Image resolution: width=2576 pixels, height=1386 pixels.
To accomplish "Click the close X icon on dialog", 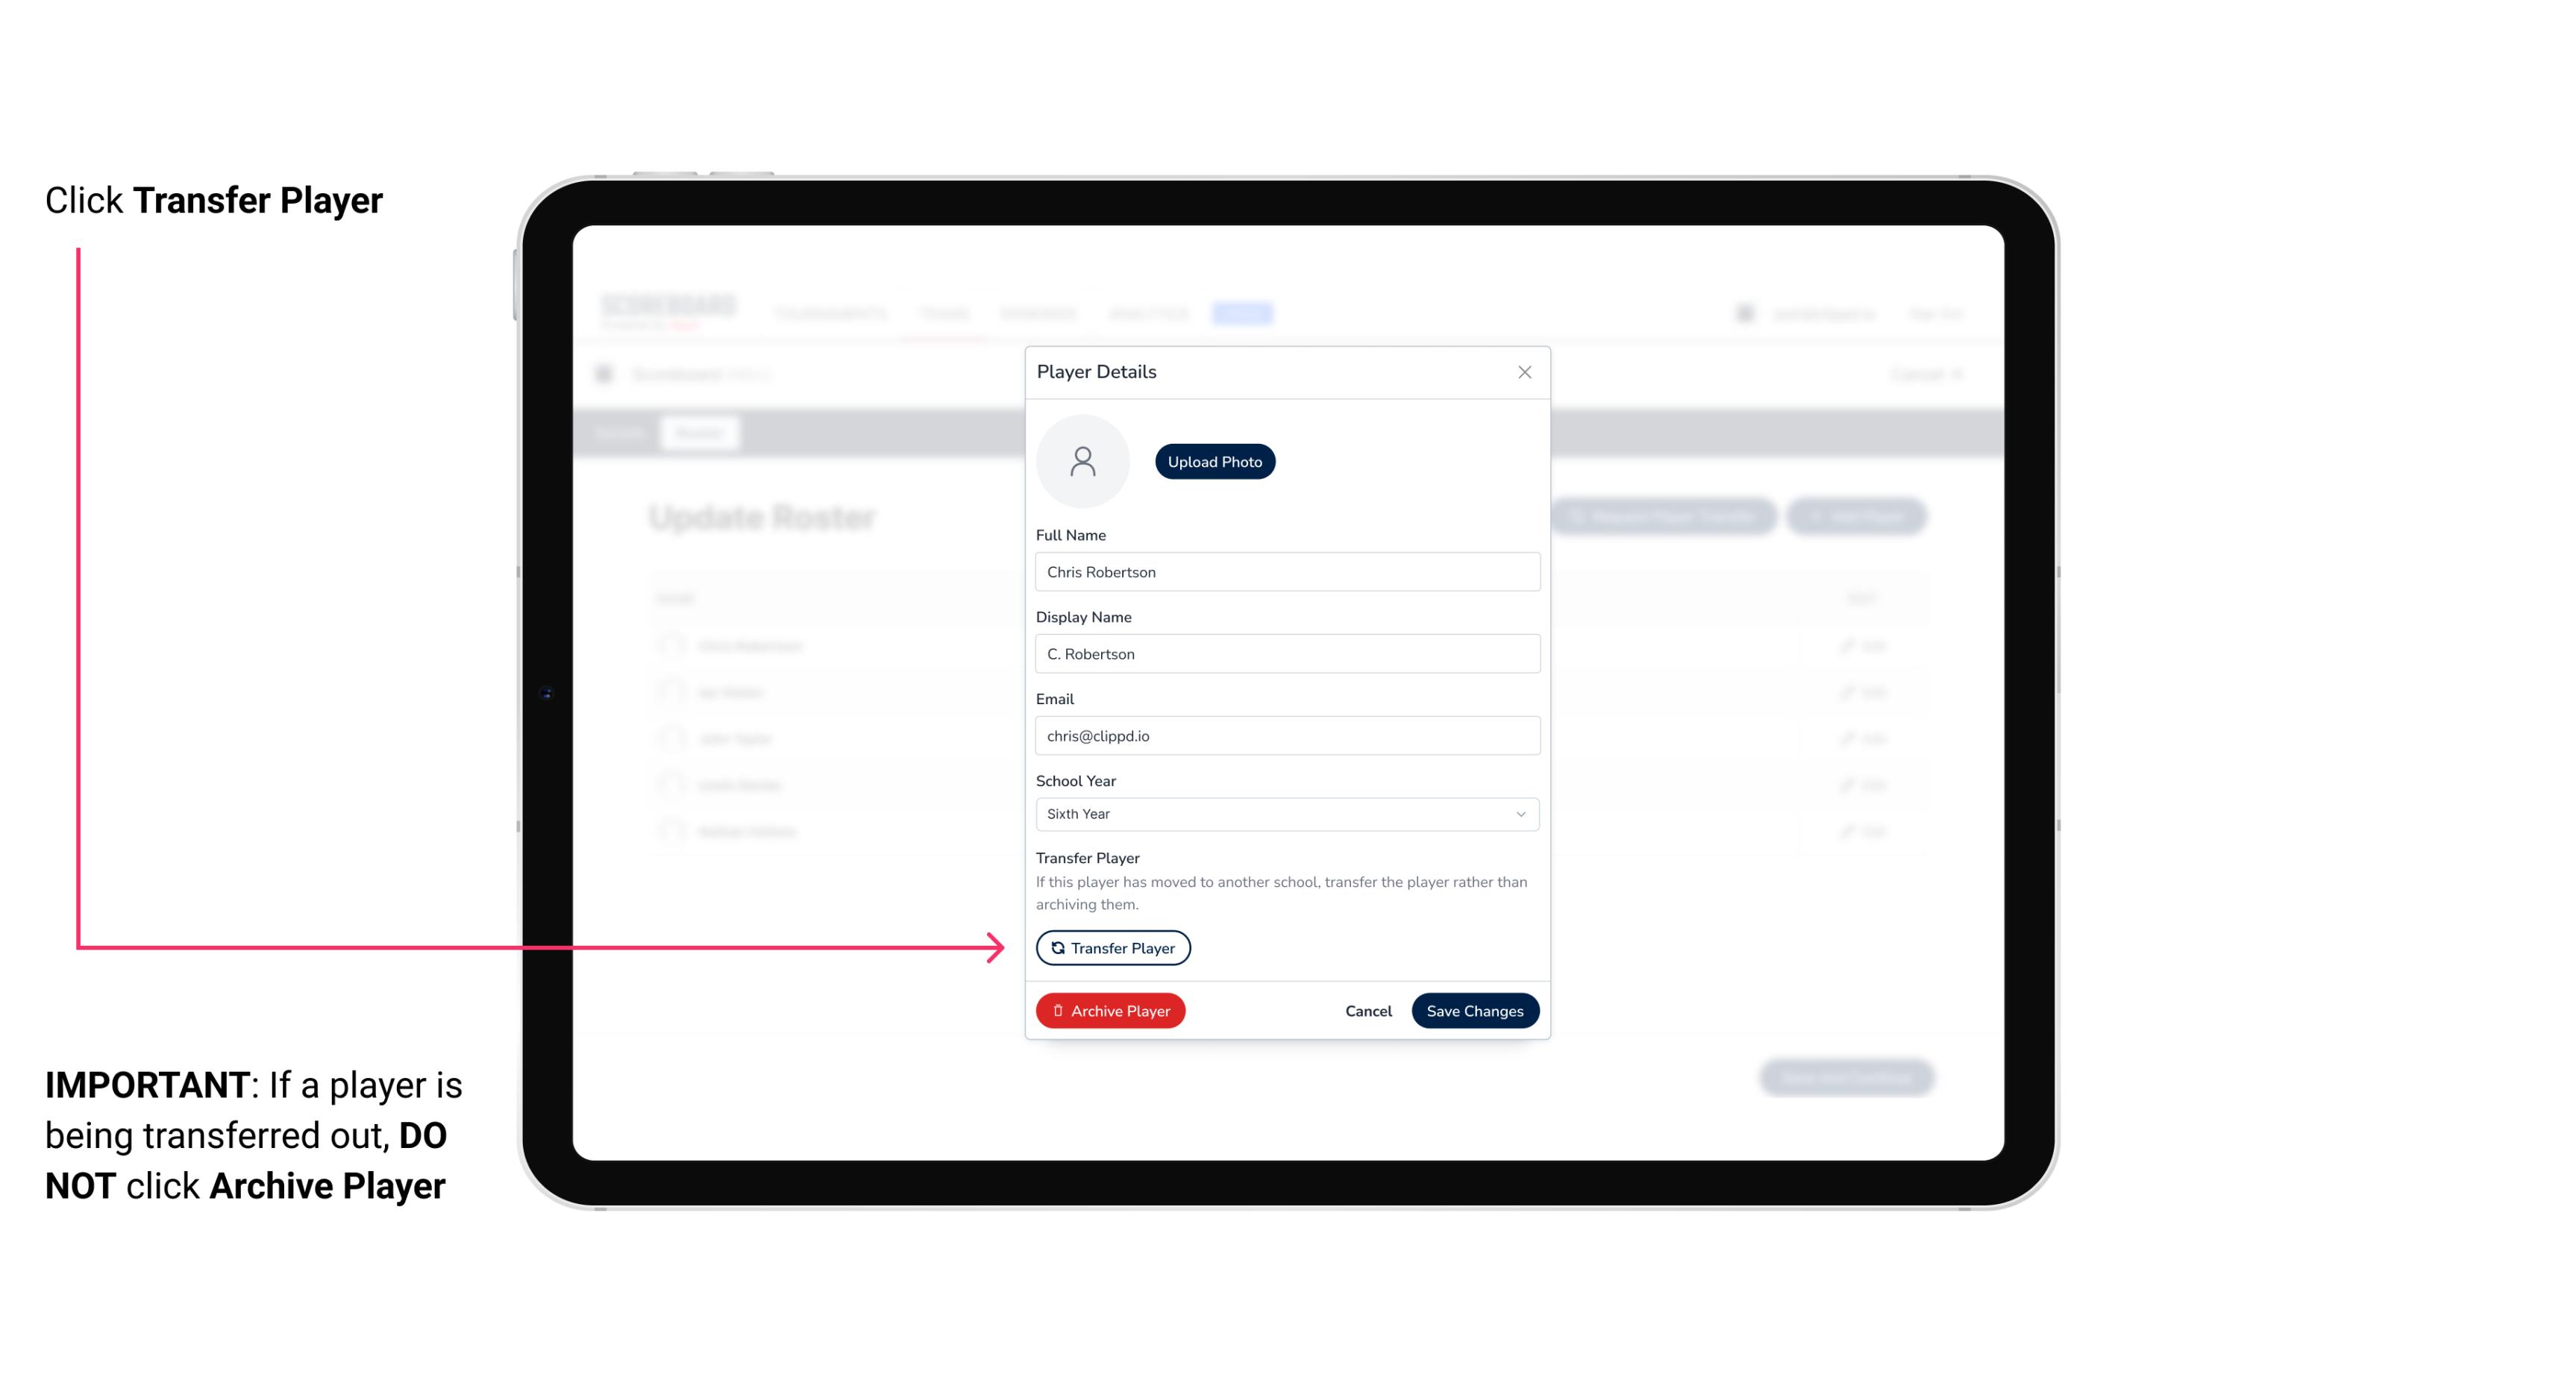I will click(1523, 372).
